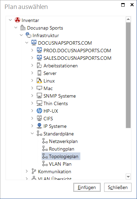Viewport: 137px width, 199px height.
Task: Maximize the Plan auswählen dialog
Action: click(x=123, y=5)
